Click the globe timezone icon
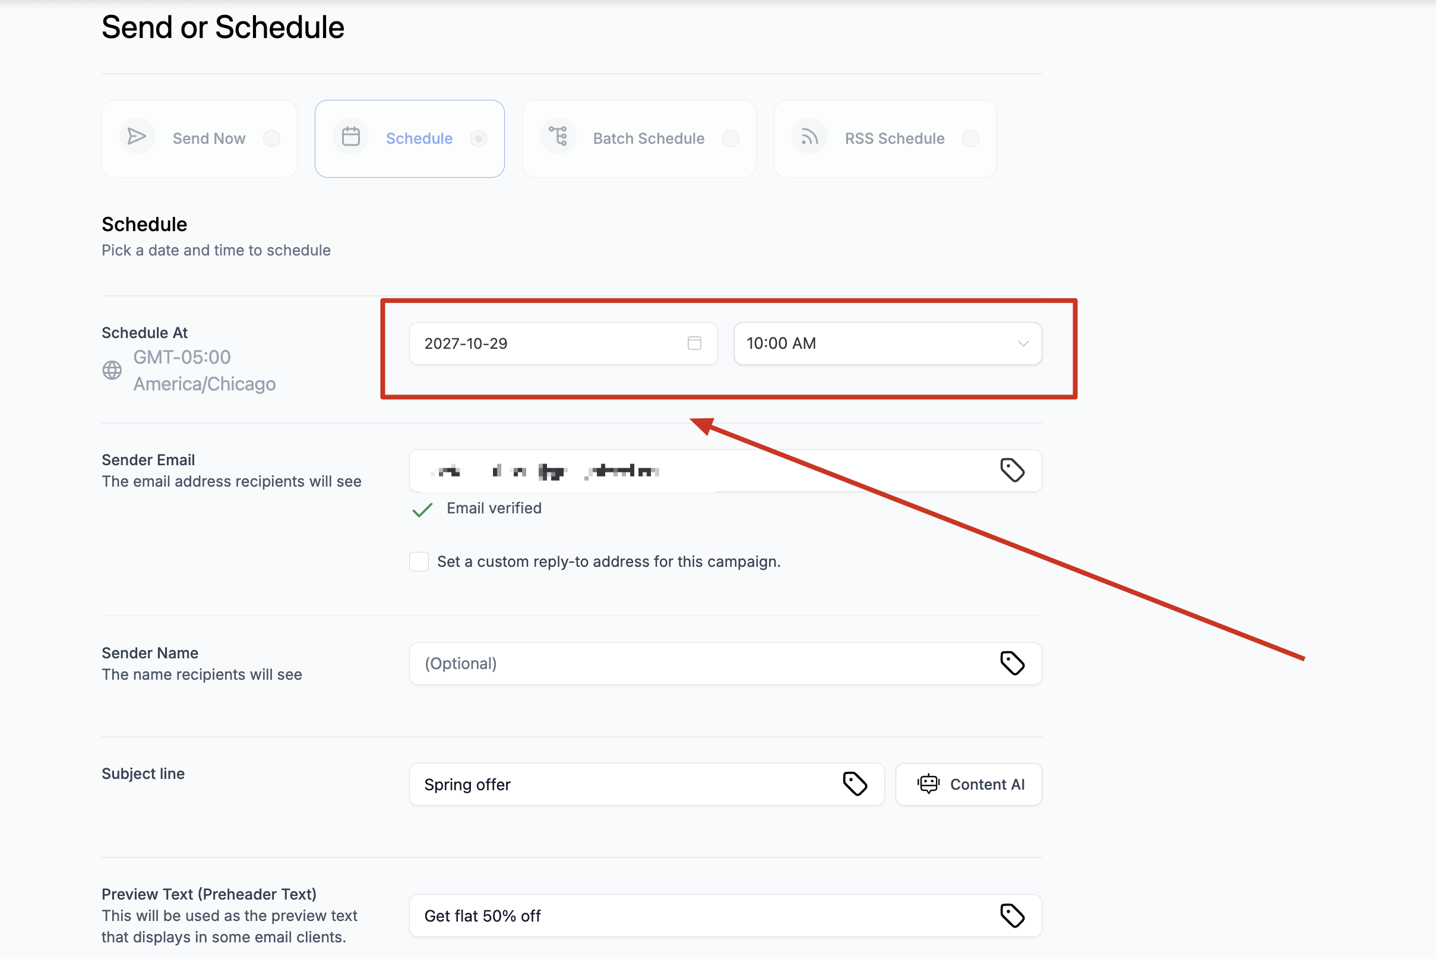 (x=112, y=370)
